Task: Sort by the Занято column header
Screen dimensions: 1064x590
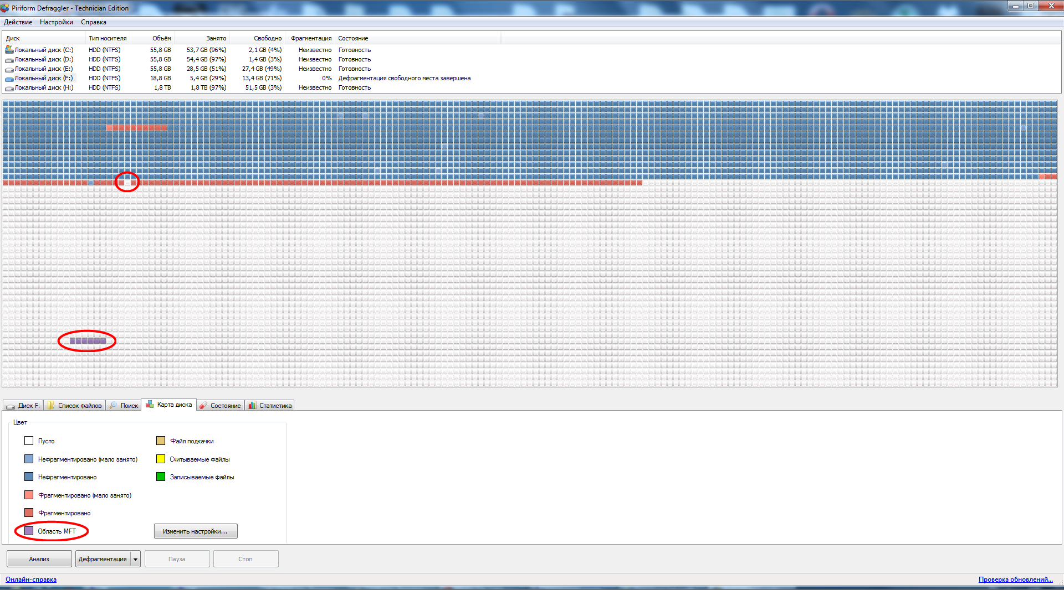Action: click(202, 38)
